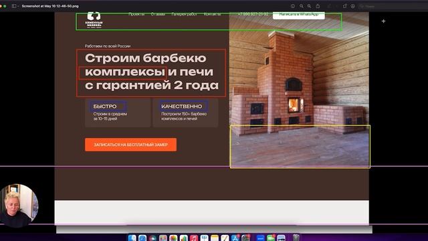Open Zoom from the Dock
428x241 pixels.
[x=261, y=238]
